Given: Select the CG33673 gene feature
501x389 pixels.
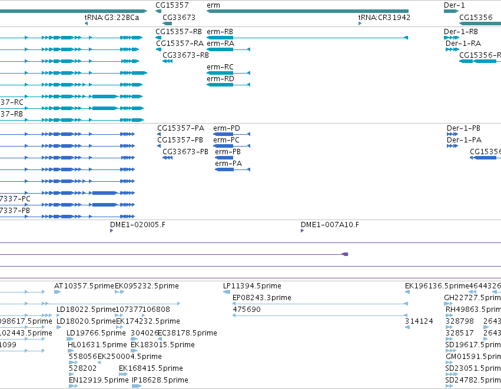Looking at the screenshot, I should pyautogui.click(x=167, y=24).
